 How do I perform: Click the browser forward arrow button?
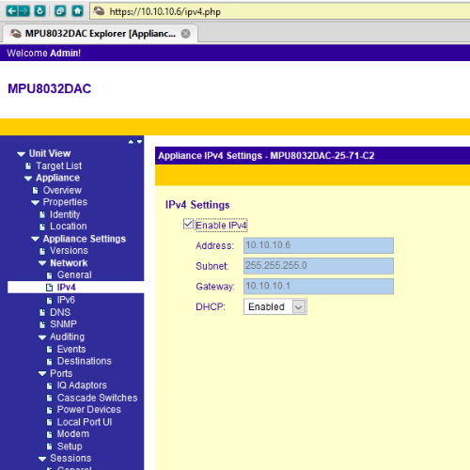(23, 11)
